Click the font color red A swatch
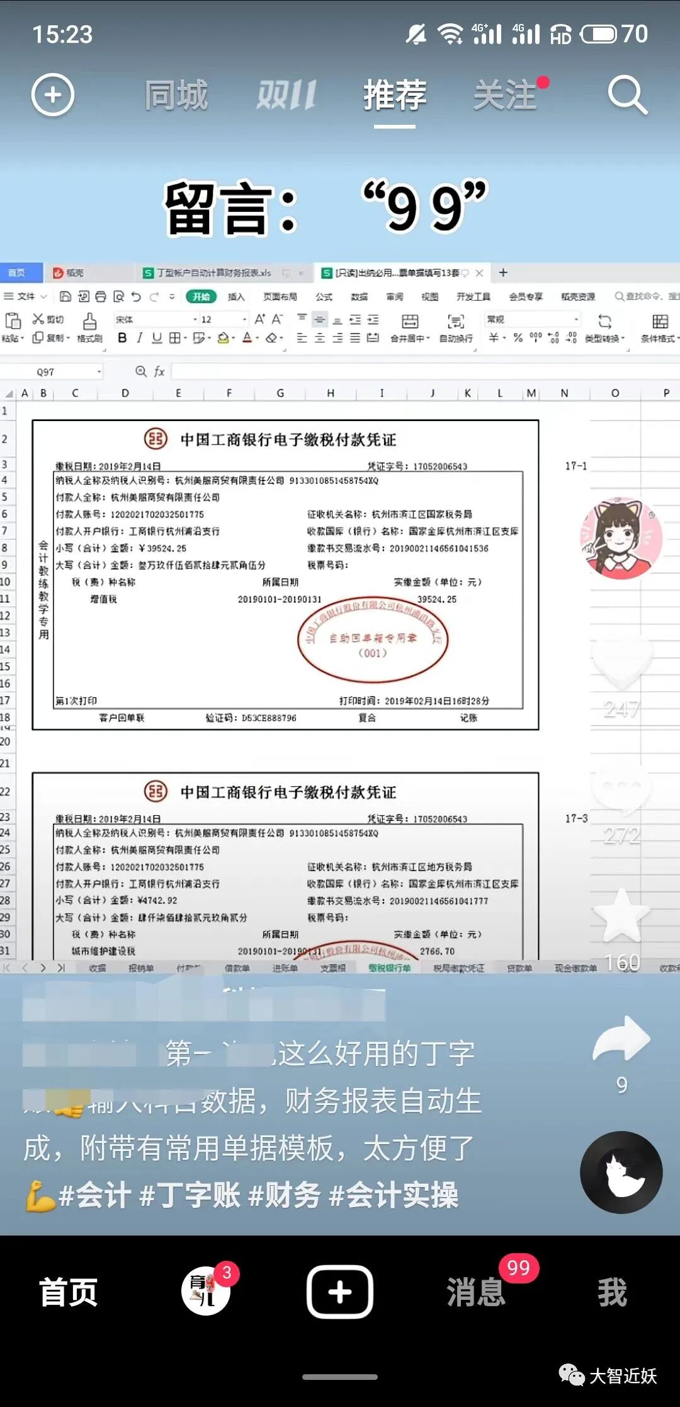This screenshot has width=680, height=1407. (x=247, y=338)
